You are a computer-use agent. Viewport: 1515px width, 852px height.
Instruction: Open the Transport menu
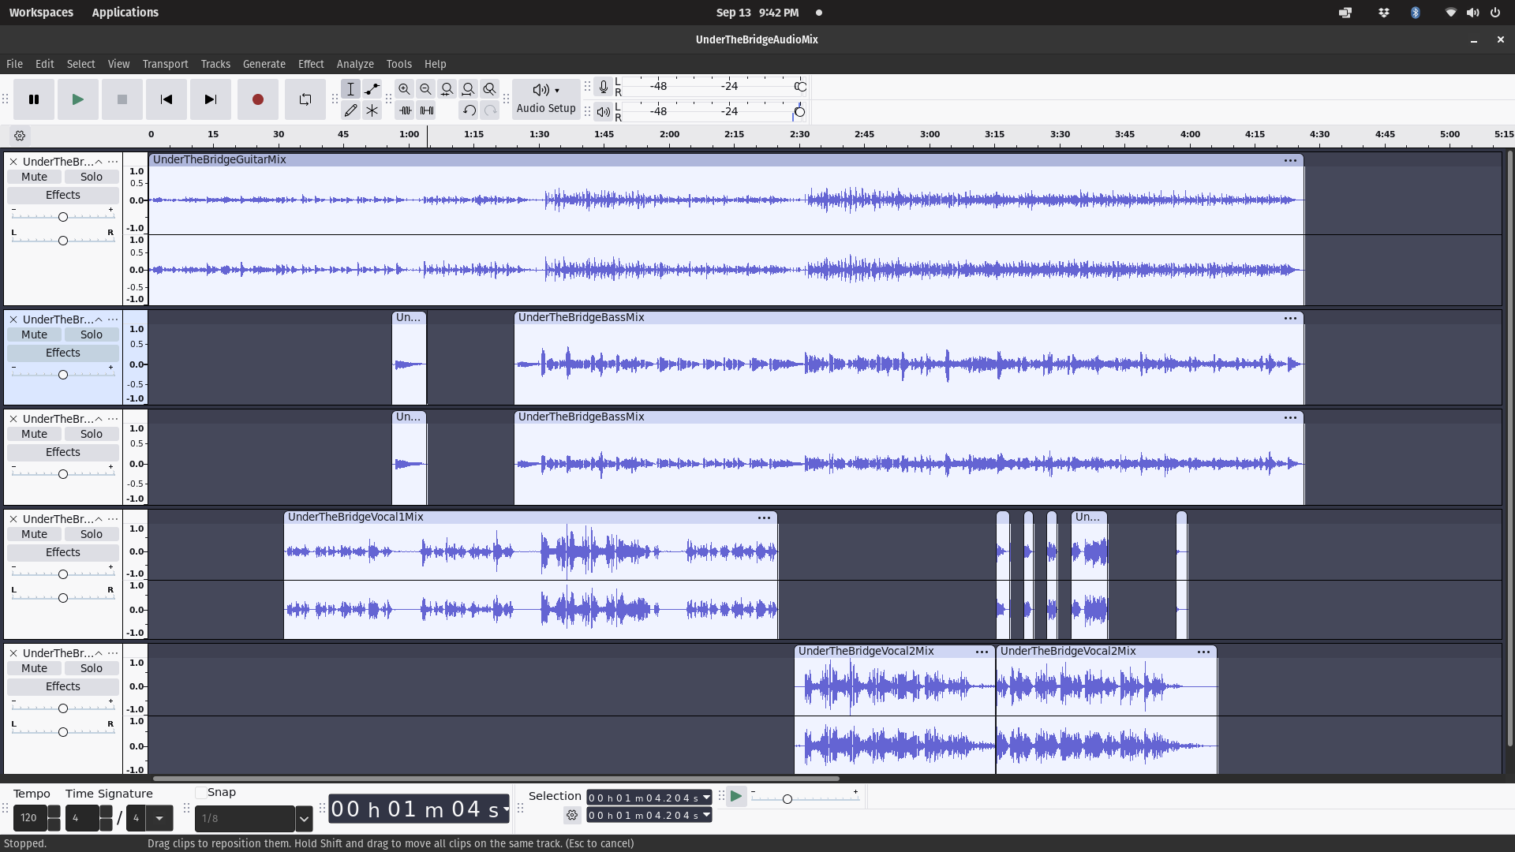click(165, 64)
